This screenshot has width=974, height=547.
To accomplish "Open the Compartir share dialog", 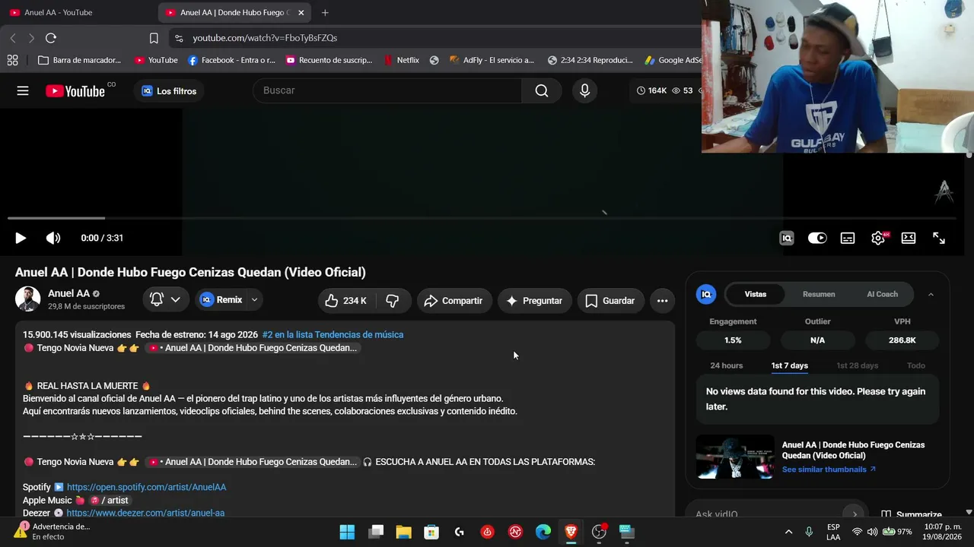I will tap(454, 301).
